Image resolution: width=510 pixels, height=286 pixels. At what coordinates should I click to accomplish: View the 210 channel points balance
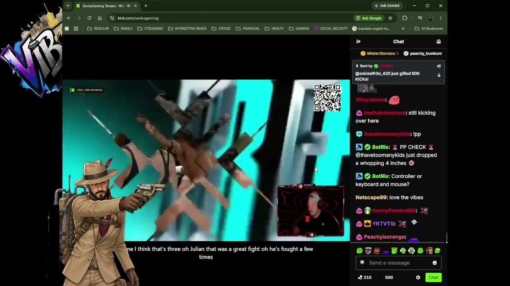tap(365, 277)
